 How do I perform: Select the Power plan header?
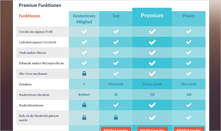189,16
